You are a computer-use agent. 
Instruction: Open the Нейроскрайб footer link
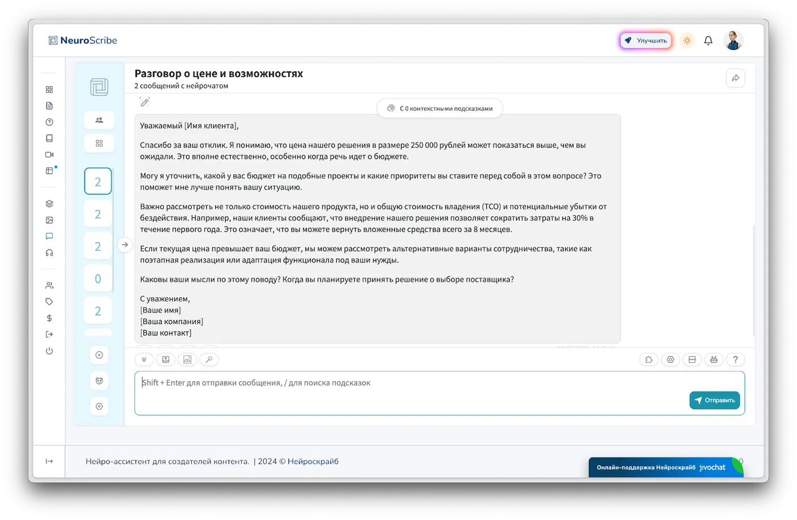click(313, 461)
